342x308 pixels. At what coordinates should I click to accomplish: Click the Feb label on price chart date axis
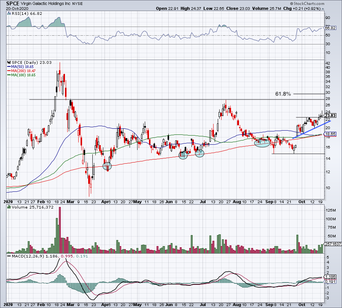coord(41,202)
